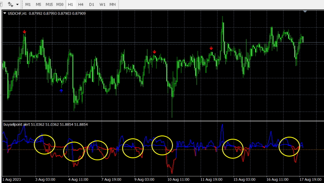The width and height of the screenshot is (324, 183).
Task: Click the 16 Aug 11:00 time label
Action: [x=277, y=179]
